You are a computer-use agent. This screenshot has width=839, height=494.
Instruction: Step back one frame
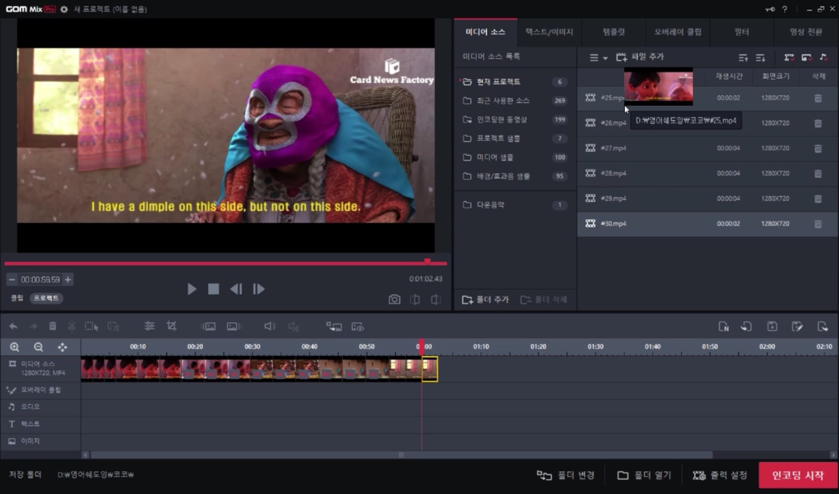236,289
